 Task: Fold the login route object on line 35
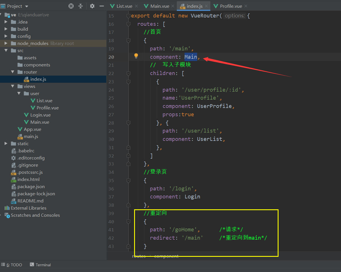[129, 181]
